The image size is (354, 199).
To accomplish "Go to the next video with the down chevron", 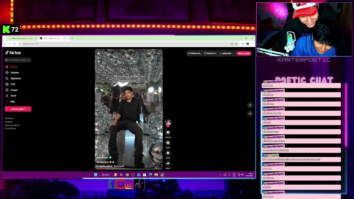I will pyautogui.click(x=250, y=113).
